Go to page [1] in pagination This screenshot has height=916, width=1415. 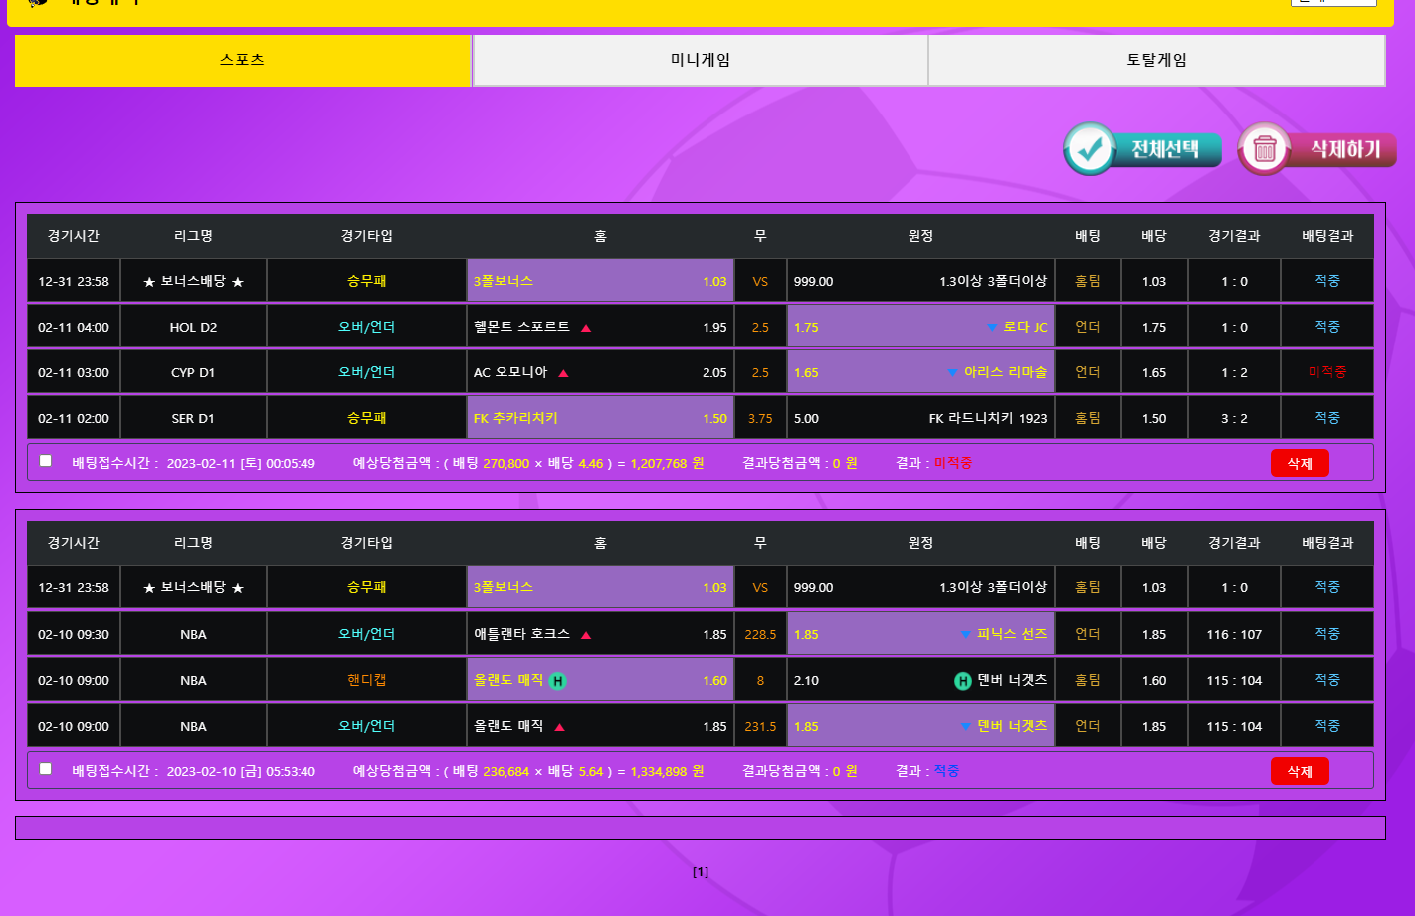click(701, 872)
